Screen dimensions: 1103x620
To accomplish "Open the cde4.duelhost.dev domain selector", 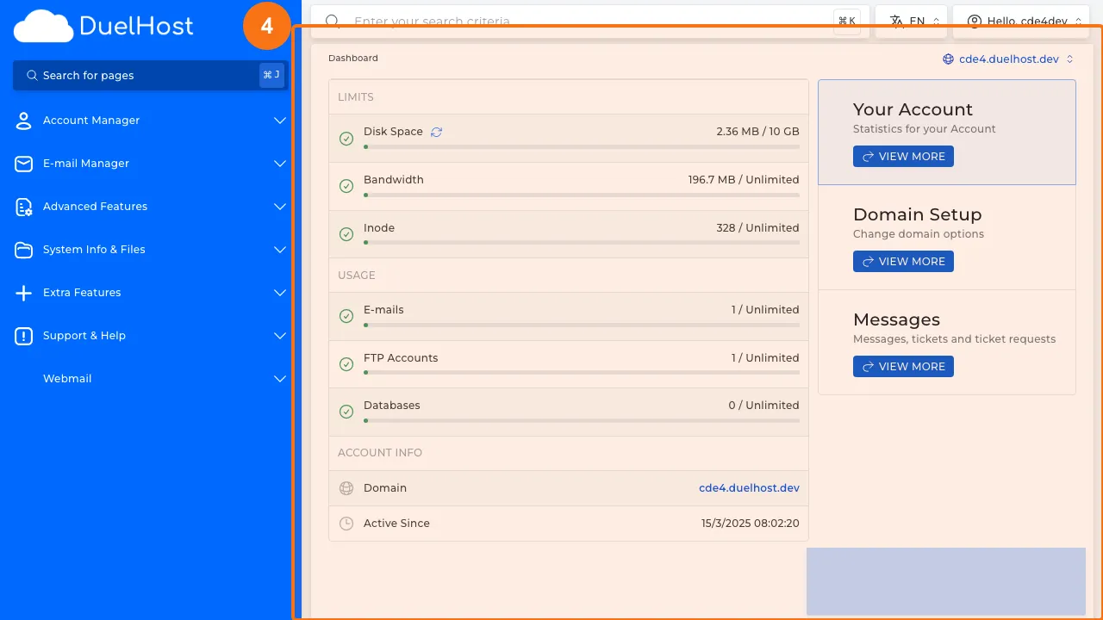I will (1008, 59).
